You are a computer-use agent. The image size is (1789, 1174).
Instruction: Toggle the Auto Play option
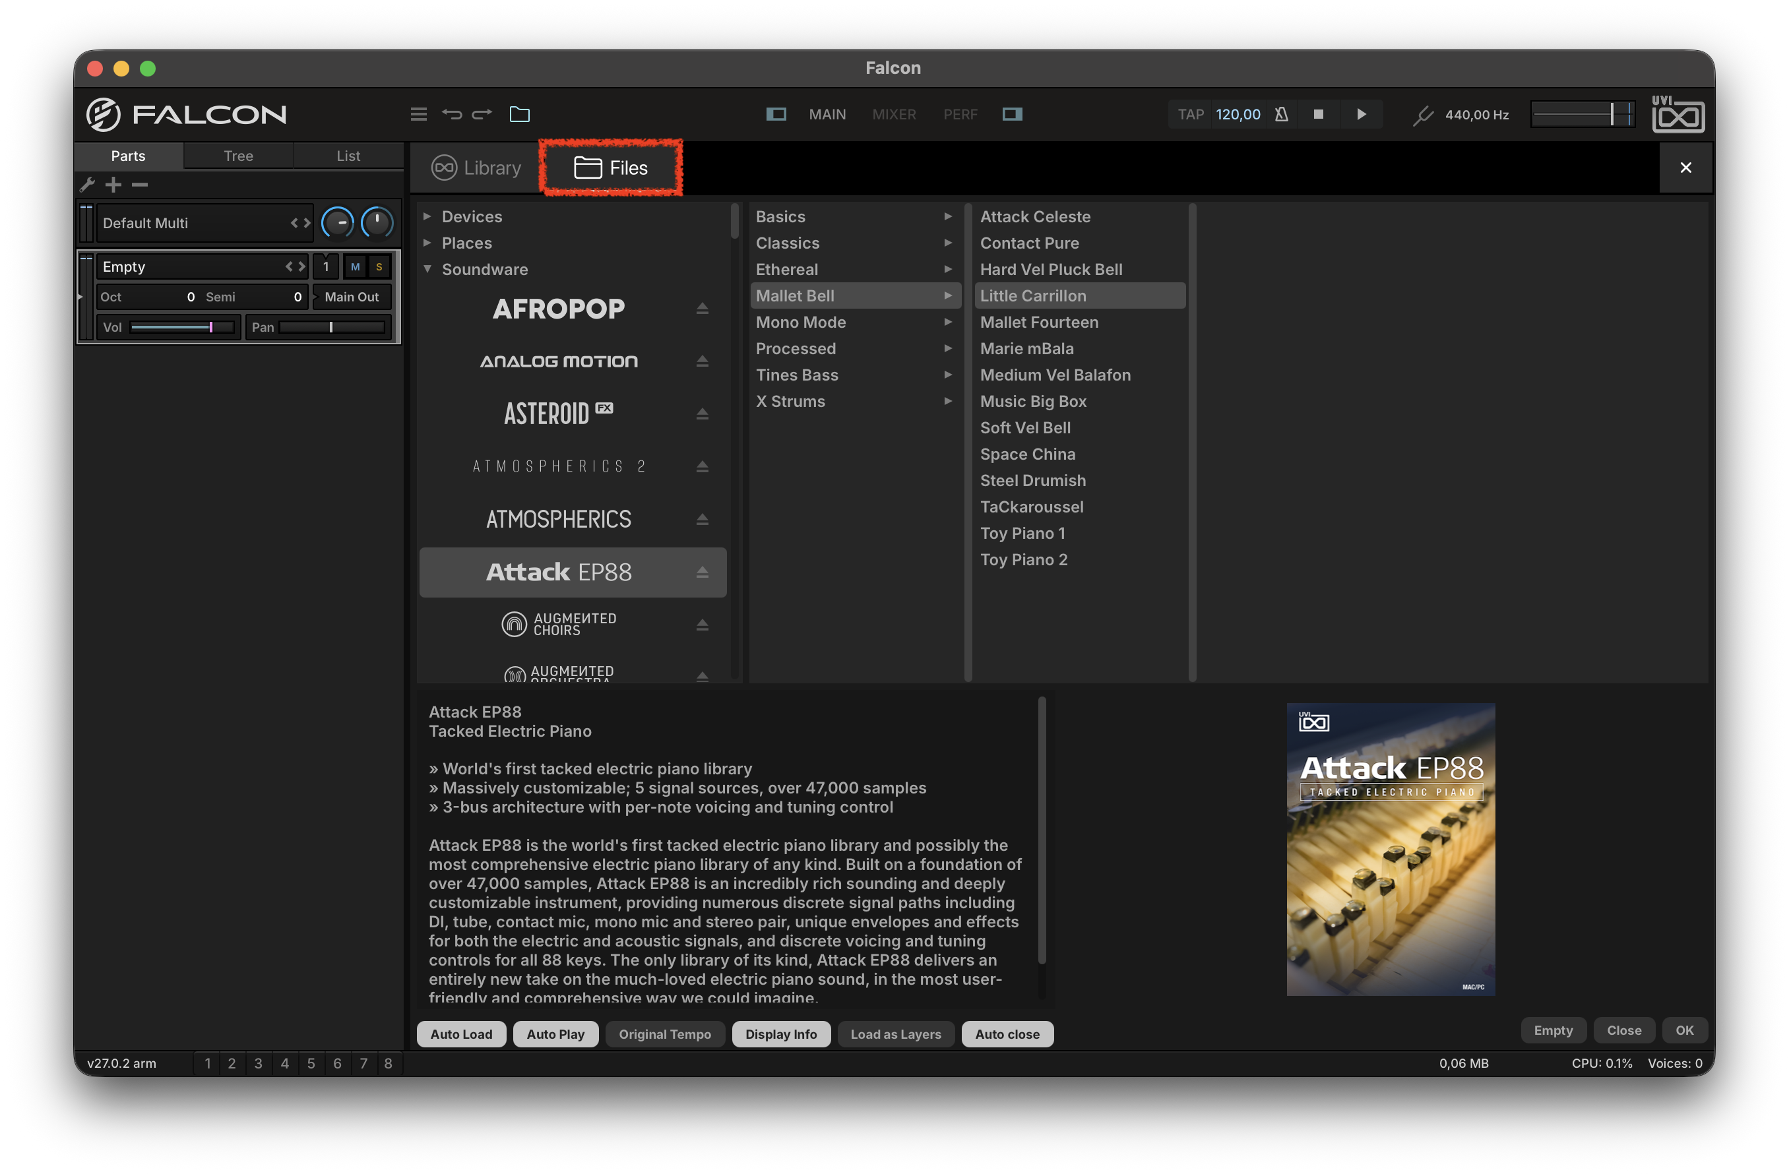pyautogui.click(x=555, y=1034)
